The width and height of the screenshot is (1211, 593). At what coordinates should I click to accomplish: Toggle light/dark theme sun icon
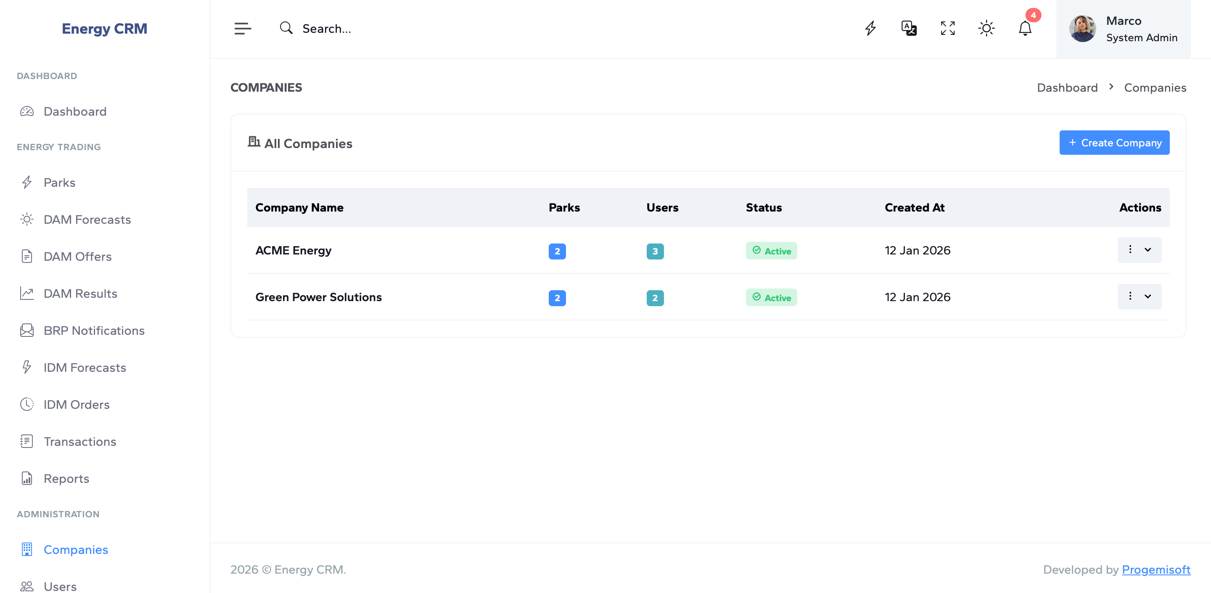tap(986, 29)
